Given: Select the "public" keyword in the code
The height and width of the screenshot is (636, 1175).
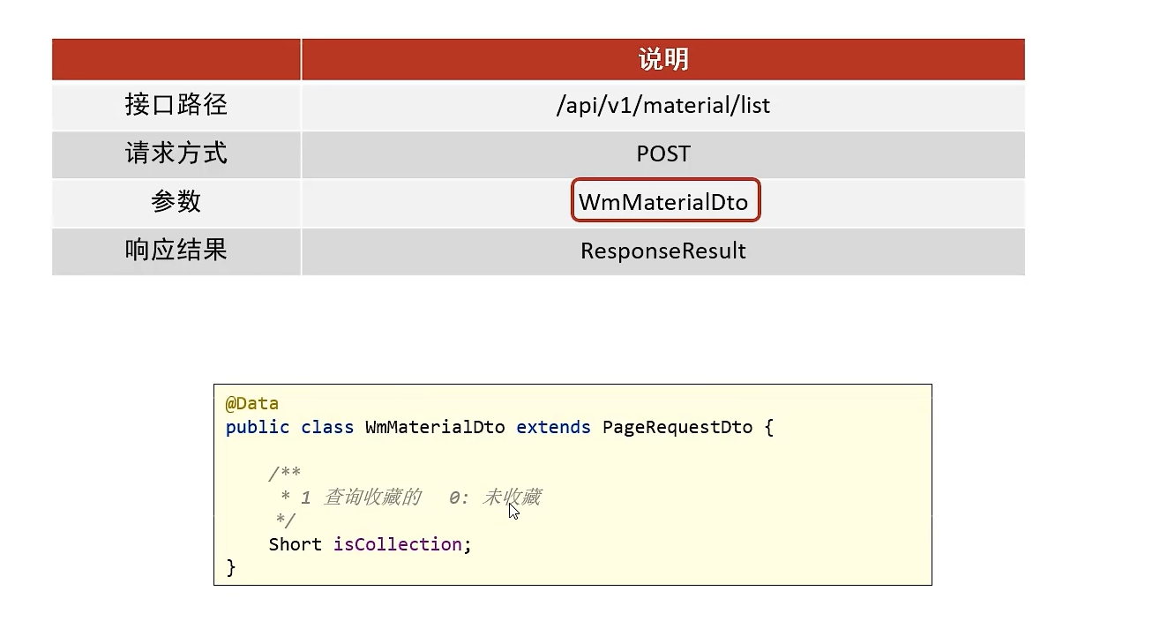Looking at the screenshot, I should tap(258, 427).
